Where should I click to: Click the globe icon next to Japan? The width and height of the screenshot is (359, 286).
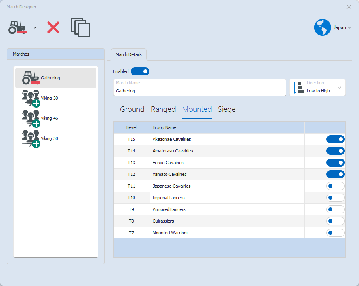[322, 27]
